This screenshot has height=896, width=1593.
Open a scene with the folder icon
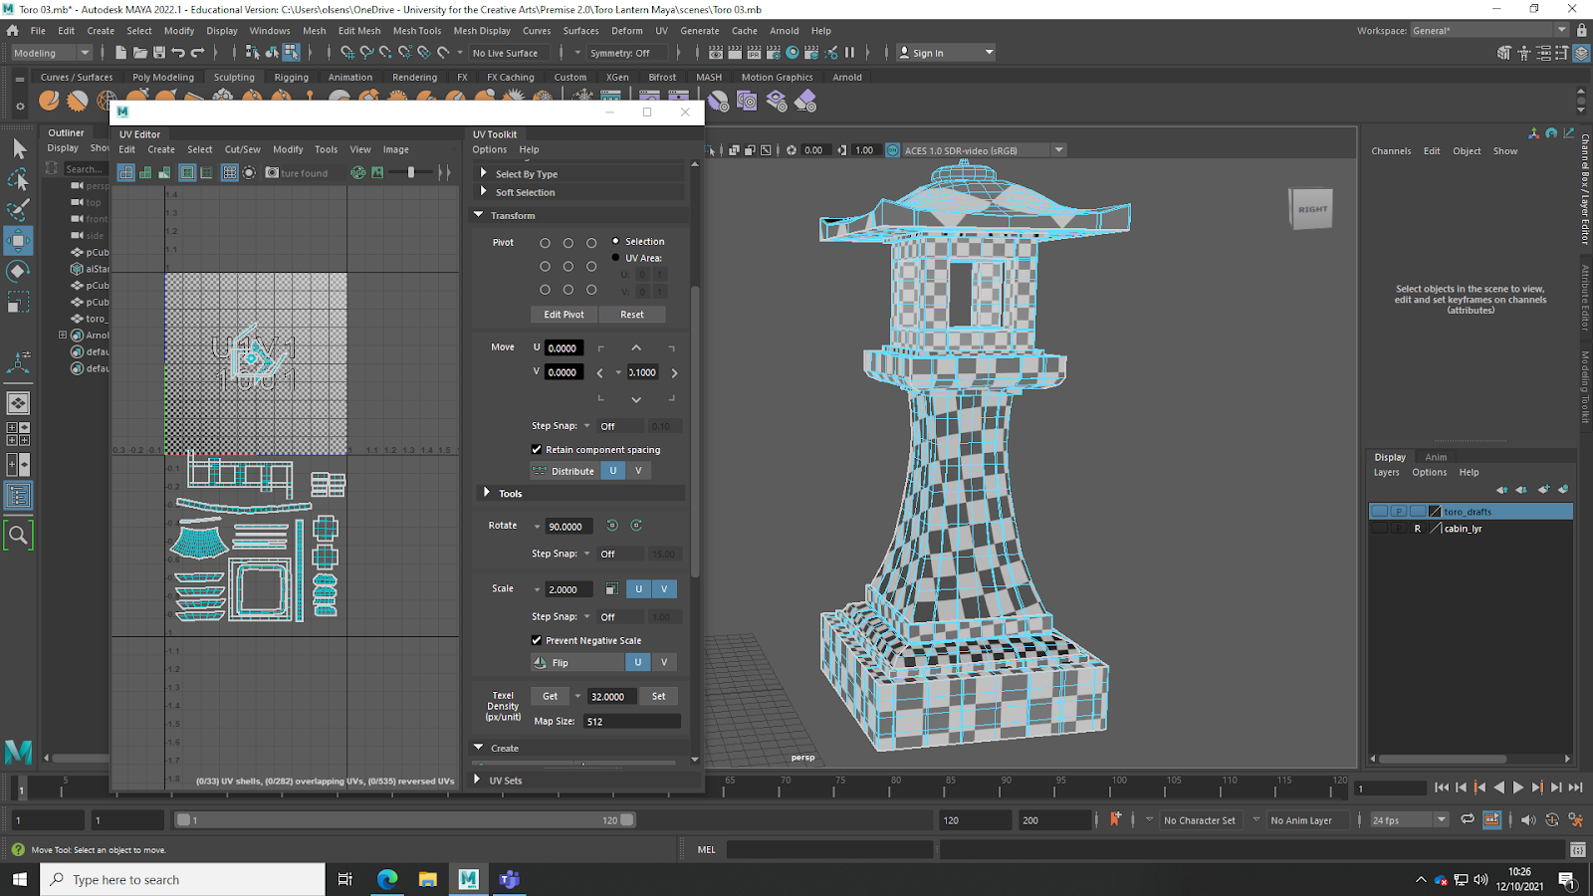tap(140, 53)
